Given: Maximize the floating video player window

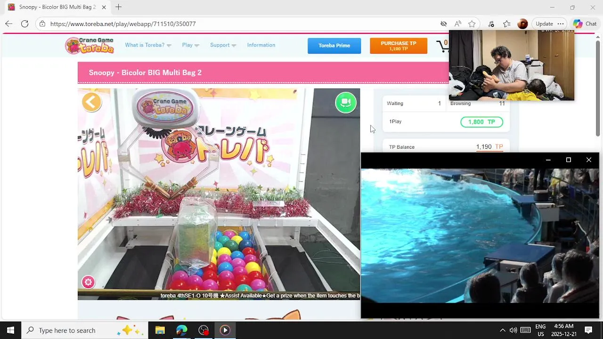Looking at the screenshot, I should tap(568, 160).
